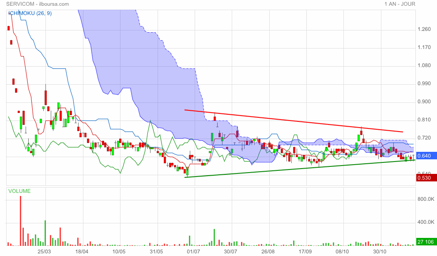The height and width of the screenshot is (256, 437).
Task: Click the tall green volume bar near 25/03
Action: 45,233
